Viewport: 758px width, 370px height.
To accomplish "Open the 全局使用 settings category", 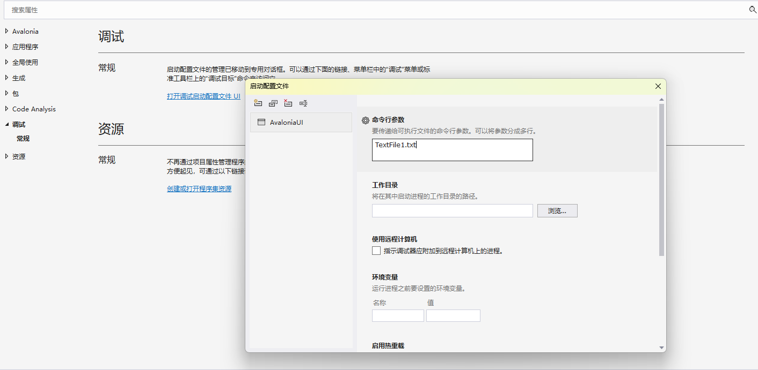I will [x=25, y=62].
